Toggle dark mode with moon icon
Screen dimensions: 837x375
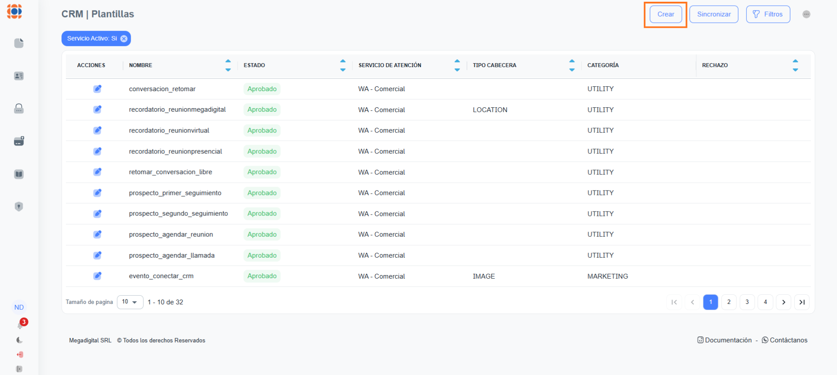pyautogui.click(x=20, y=340)
